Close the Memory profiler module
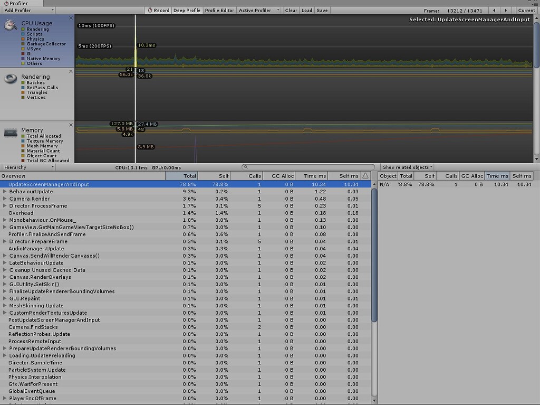 pos(71,125)
